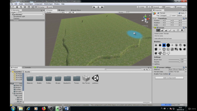The image size is (197, 111).
Task: Open the Window menu
Action: (x=57, y=4)
